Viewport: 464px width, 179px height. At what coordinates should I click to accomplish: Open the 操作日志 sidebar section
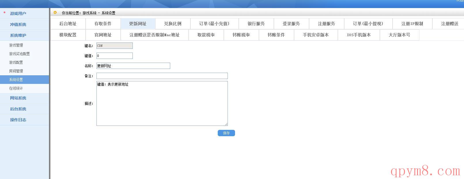(x=24, y=120)
